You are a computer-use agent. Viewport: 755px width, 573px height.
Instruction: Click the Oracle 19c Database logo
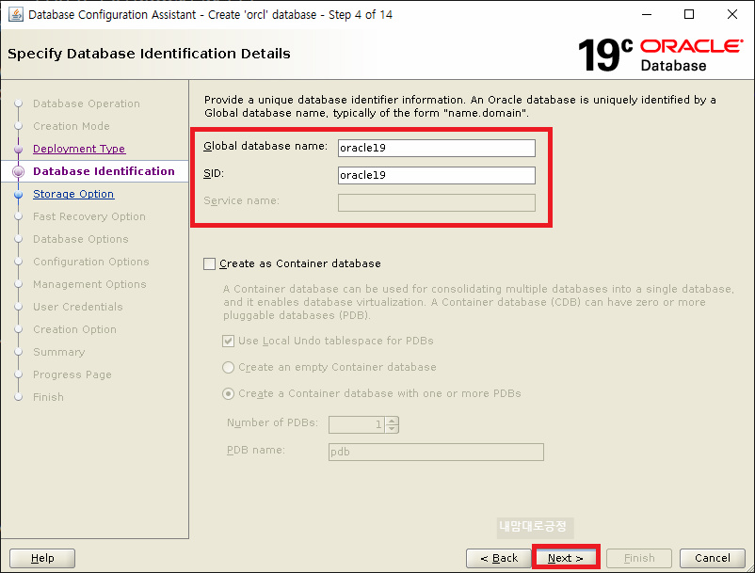[x=660, y=55]
